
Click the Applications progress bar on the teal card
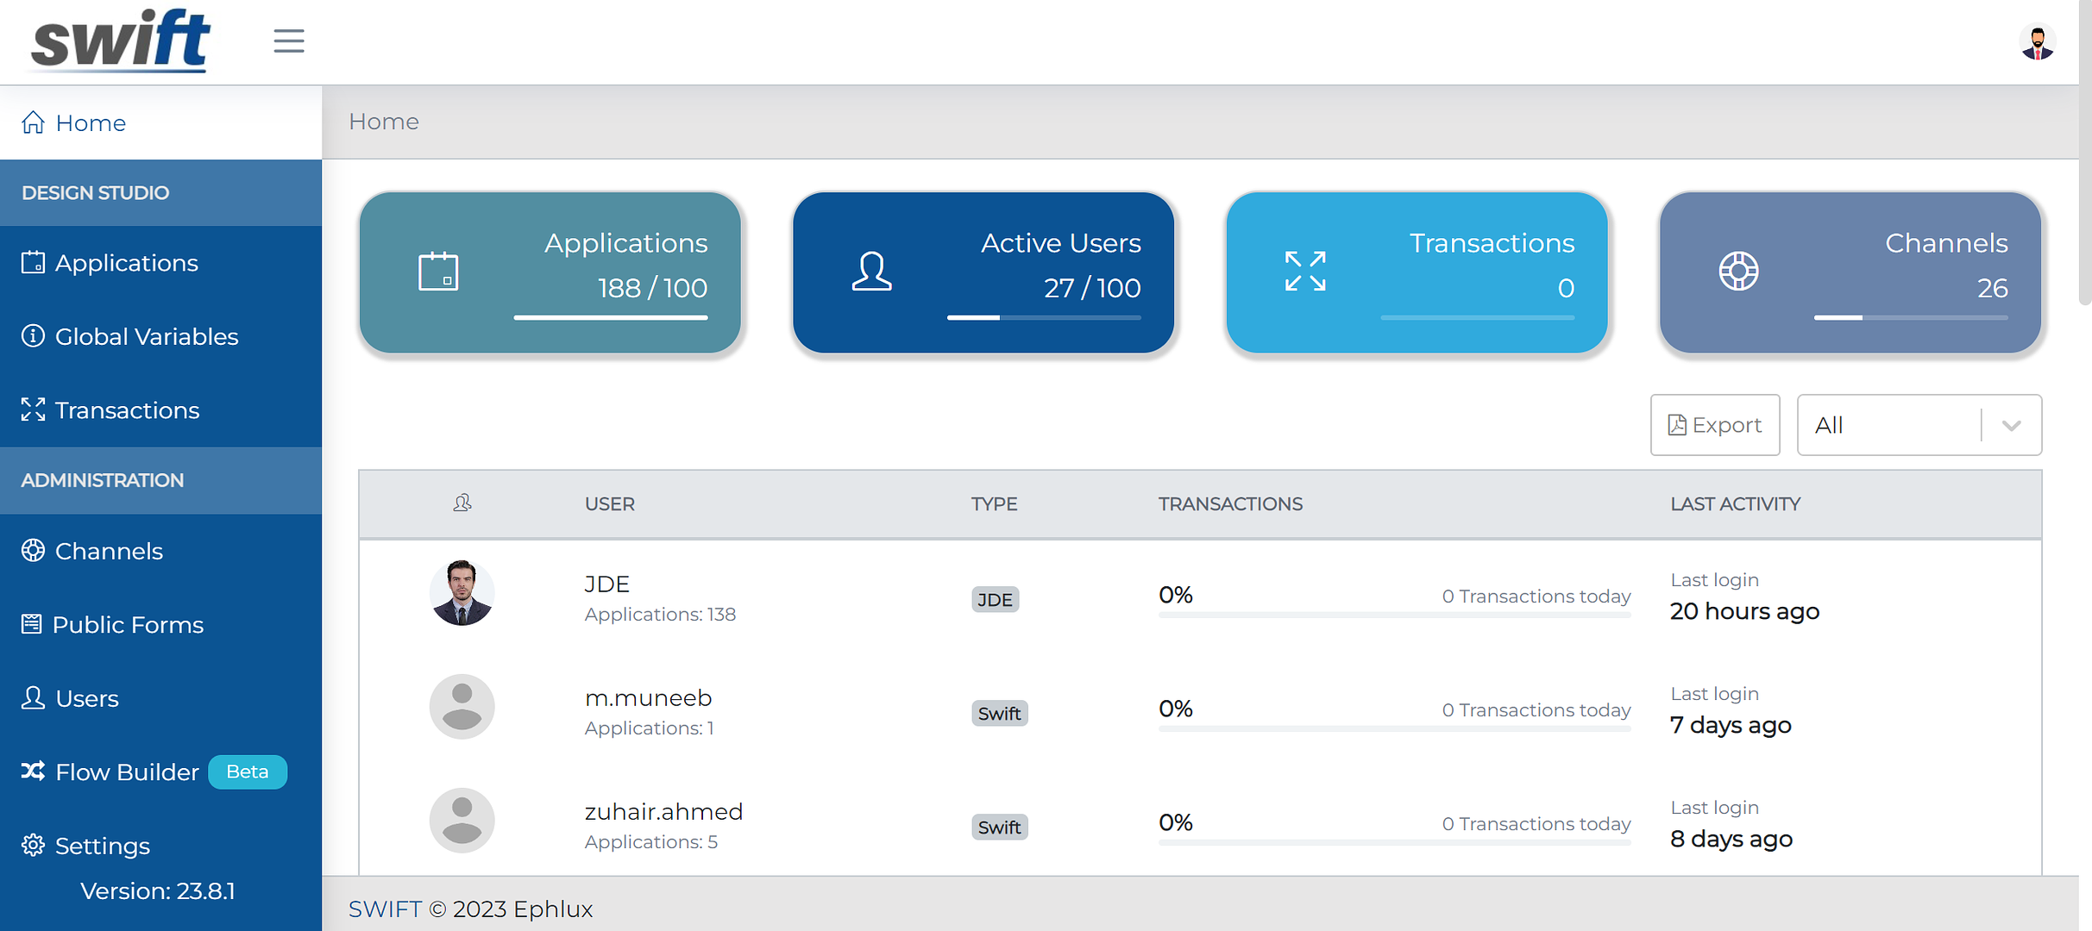[610, 317]
